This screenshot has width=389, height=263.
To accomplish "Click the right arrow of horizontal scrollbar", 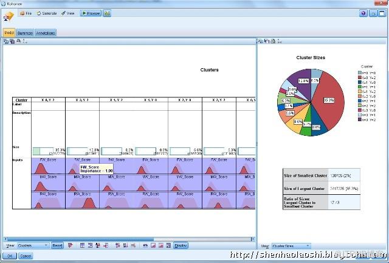I will coord(253,239).
